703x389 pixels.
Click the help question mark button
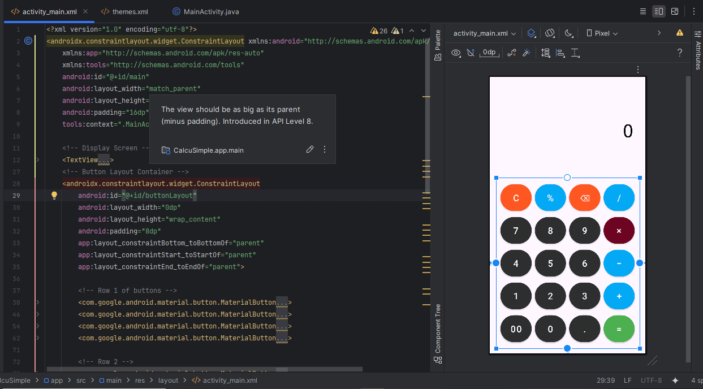(x=679, y=52)
